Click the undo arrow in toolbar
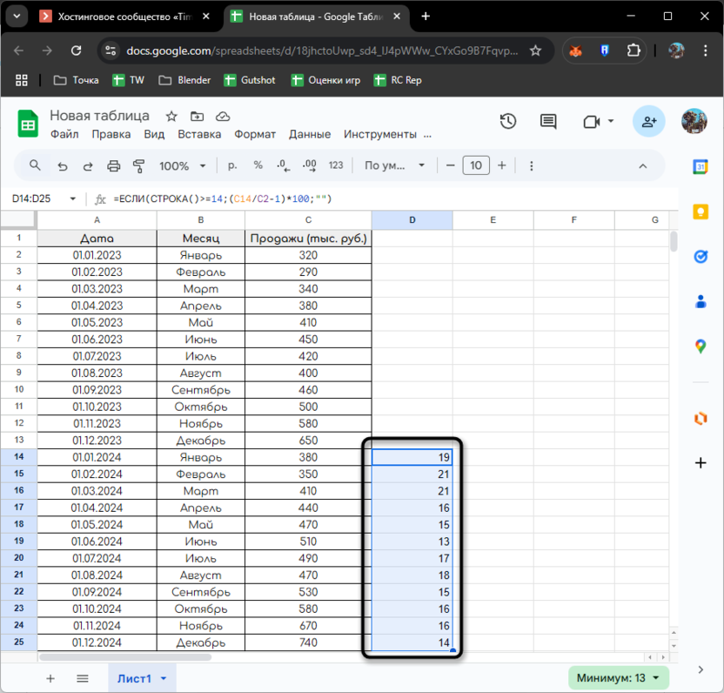This screenshot has height=693, width=724. (62, 165)
